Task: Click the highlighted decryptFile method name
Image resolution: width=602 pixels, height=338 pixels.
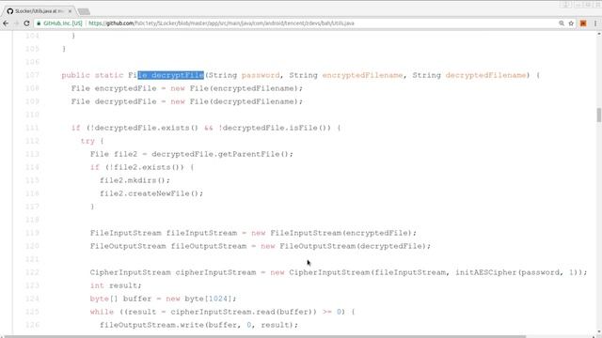Action: click(x=178, y=75)
